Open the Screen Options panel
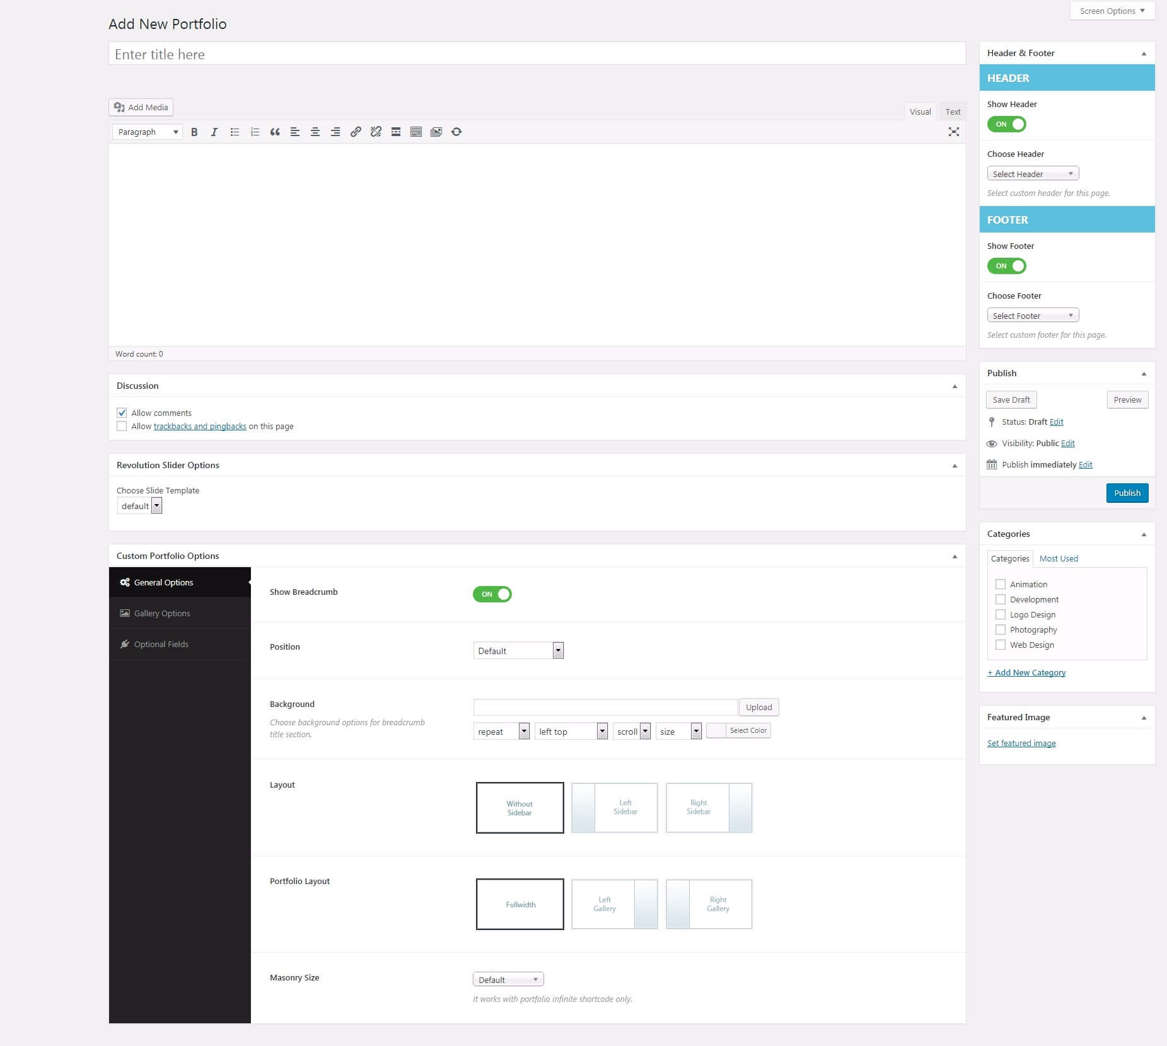This screenshot has height=1046, width=1167. 1112,11
